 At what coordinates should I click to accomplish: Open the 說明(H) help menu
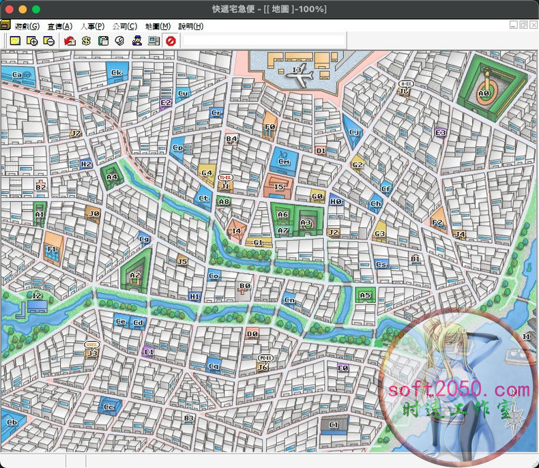pos(190,26)
